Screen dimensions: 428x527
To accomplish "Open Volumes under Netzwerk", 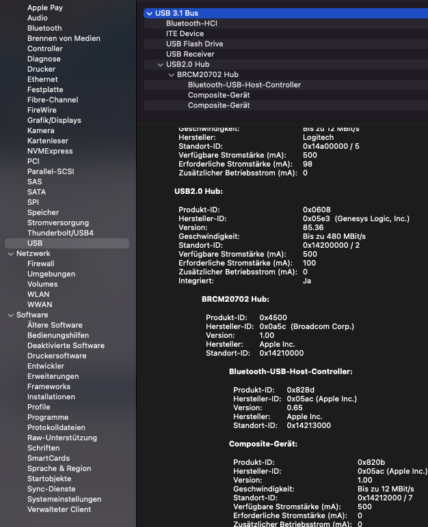I will [x=42, y=285].
